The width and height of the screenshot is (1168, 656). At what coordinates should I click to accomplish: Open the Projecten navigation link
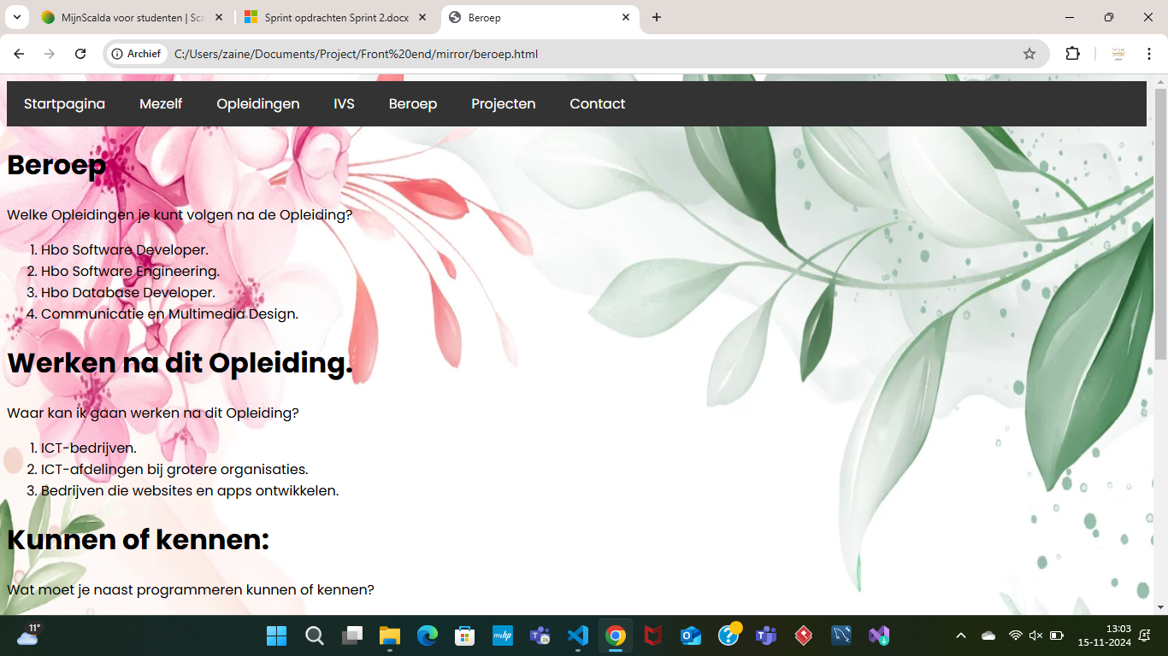504,104
